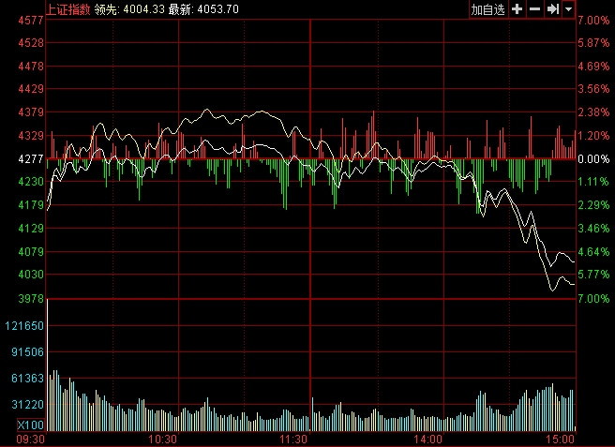Click the 加自选 add-to-watchlist button

[487, 9]
